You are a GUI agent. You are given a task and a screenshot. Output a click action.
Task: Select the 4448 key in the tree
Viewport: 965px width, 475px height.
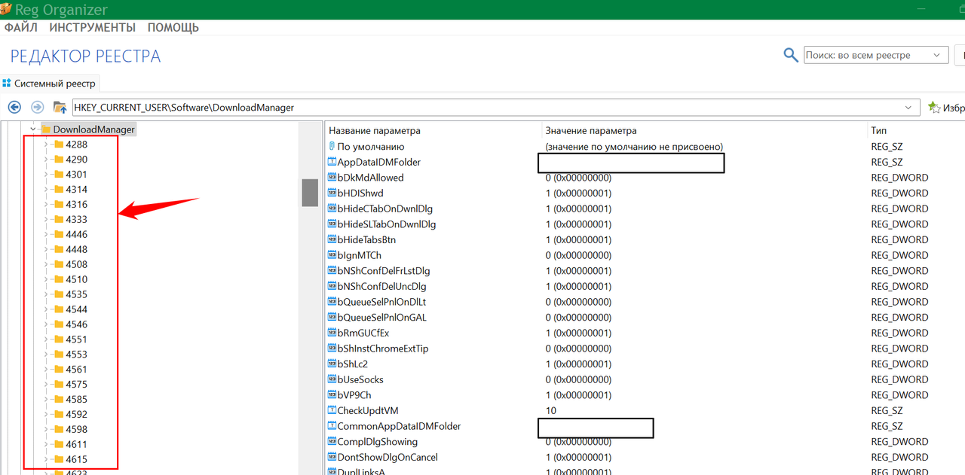click(x=76, y=249)
